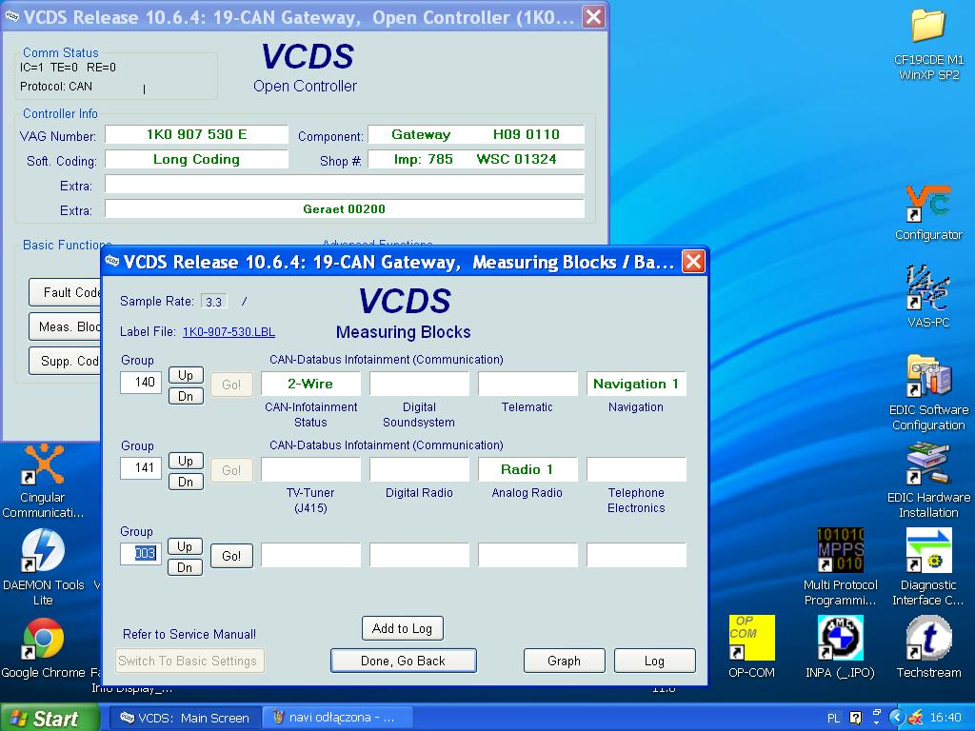Click the Long Coding field
Image resolution: width=975 pixels, height=731 pixels.
[196, 159]
